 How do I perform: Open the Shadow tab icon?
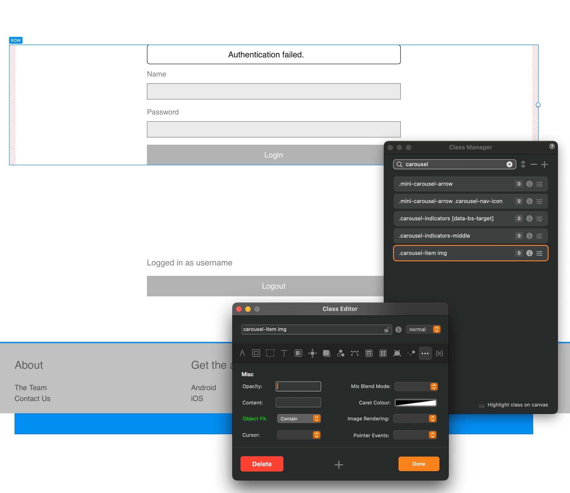[x=326, y=353]
